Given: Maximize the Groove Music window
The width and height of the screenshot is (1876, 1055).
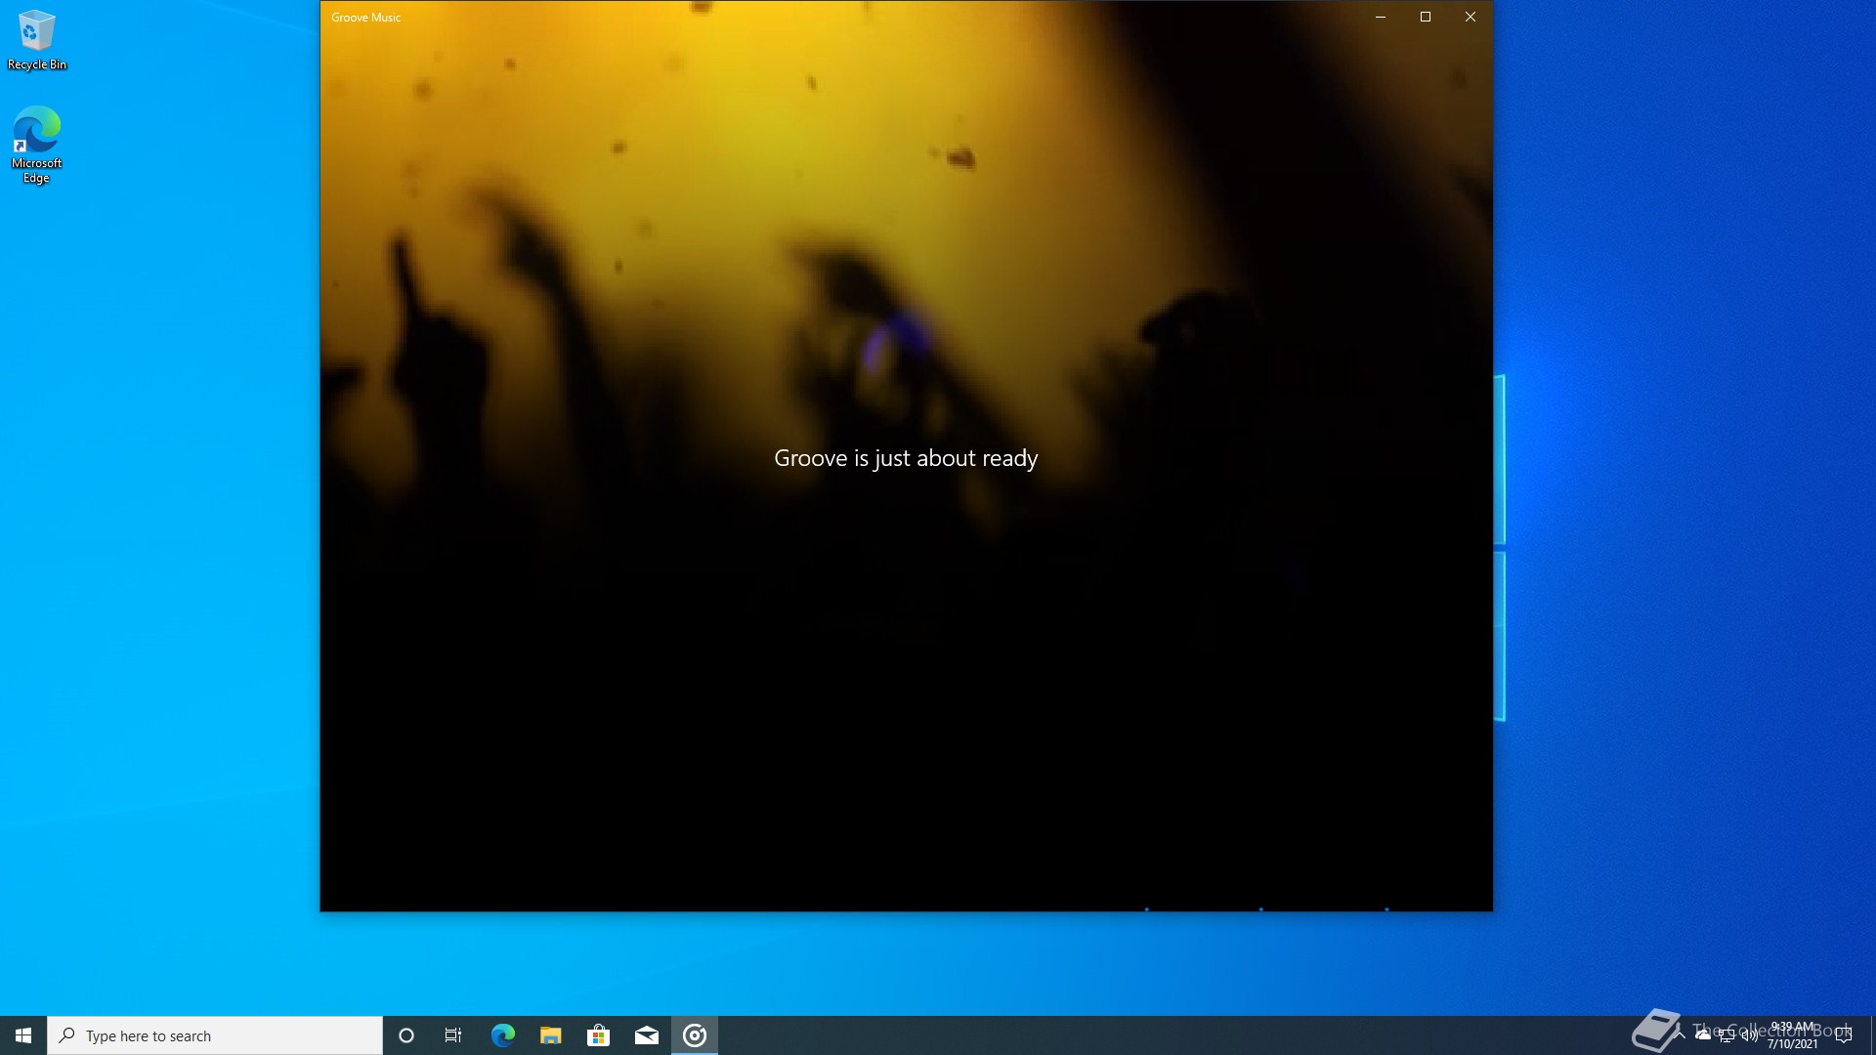Looking at the screenshot, I should pyautogui.click(x=1426, y=17).
